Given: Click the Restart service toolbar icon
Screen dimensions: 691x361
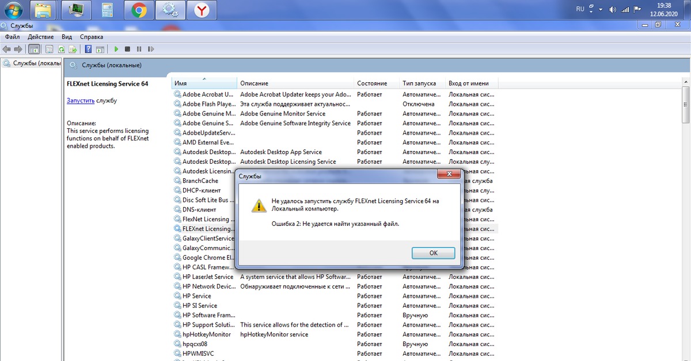Looking at the screenshot, I should click(x=150, y=49).
